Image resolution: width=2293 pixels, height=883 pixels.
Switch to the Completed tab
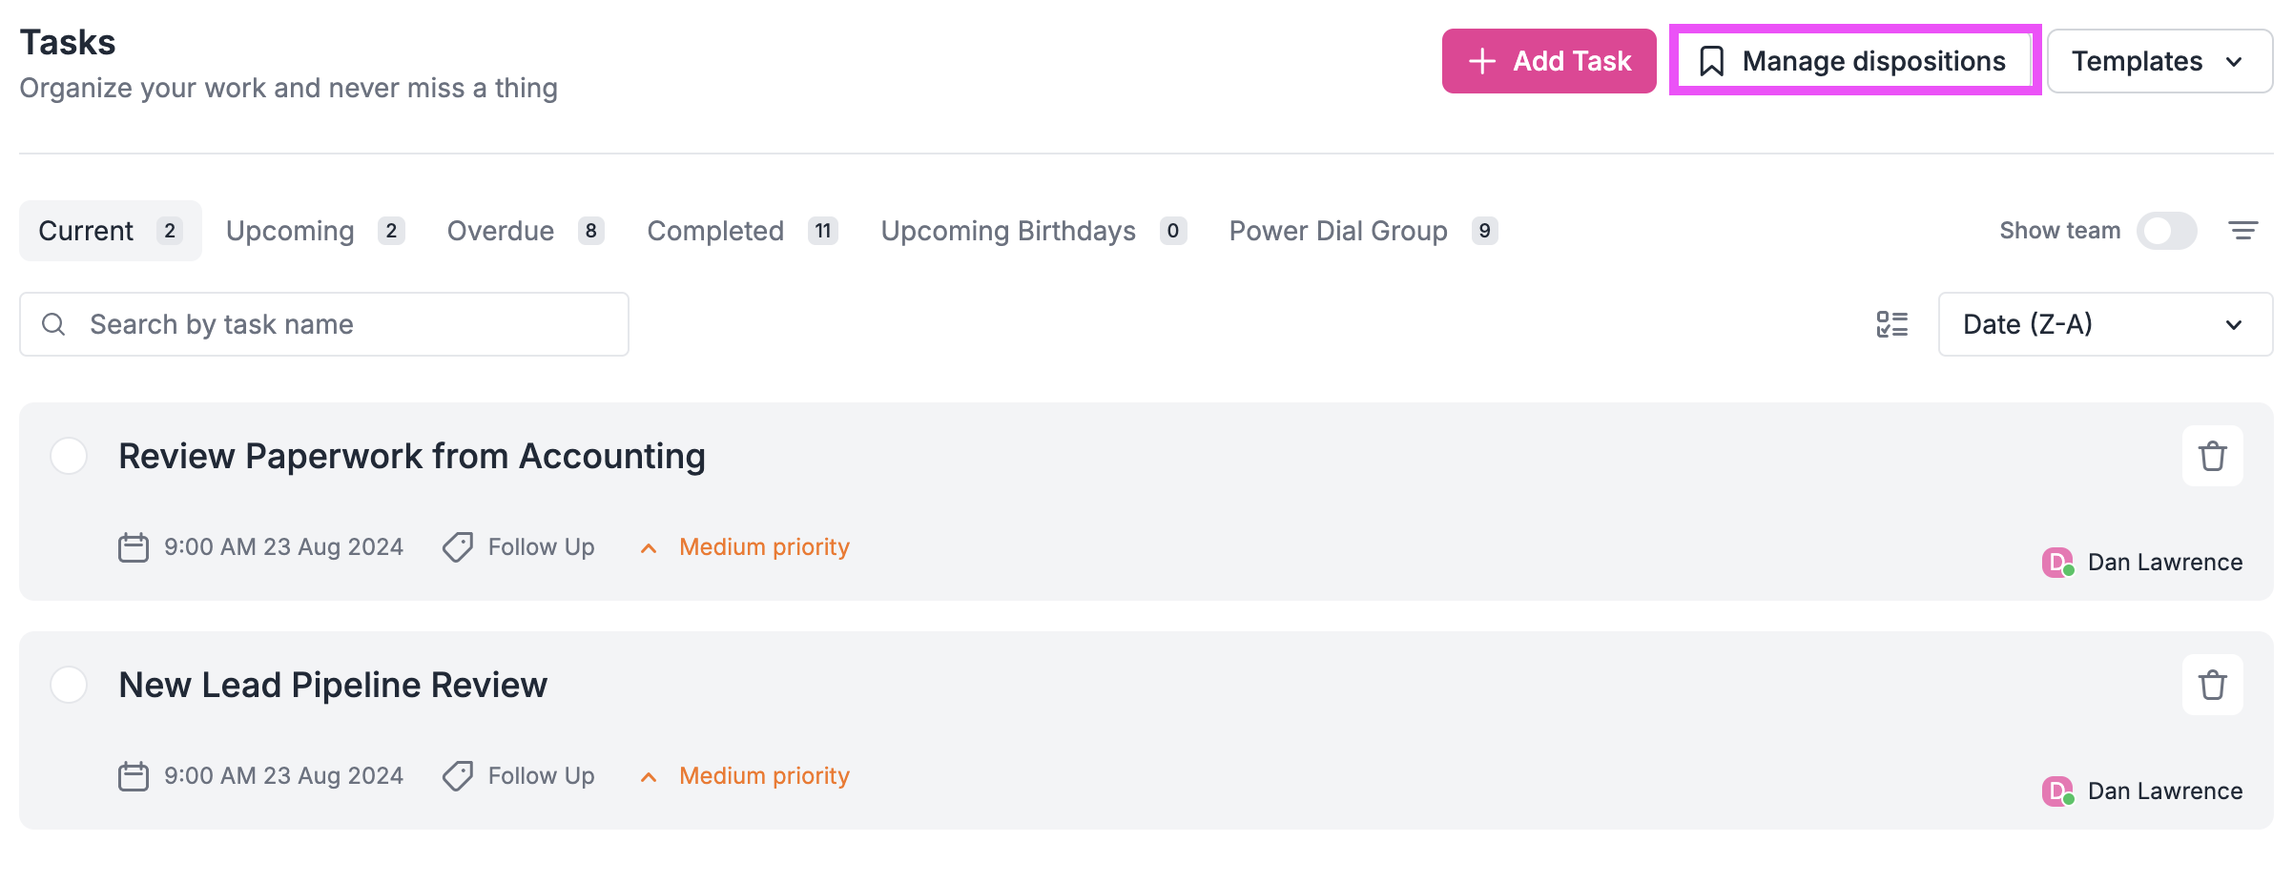tap(716, 230)
